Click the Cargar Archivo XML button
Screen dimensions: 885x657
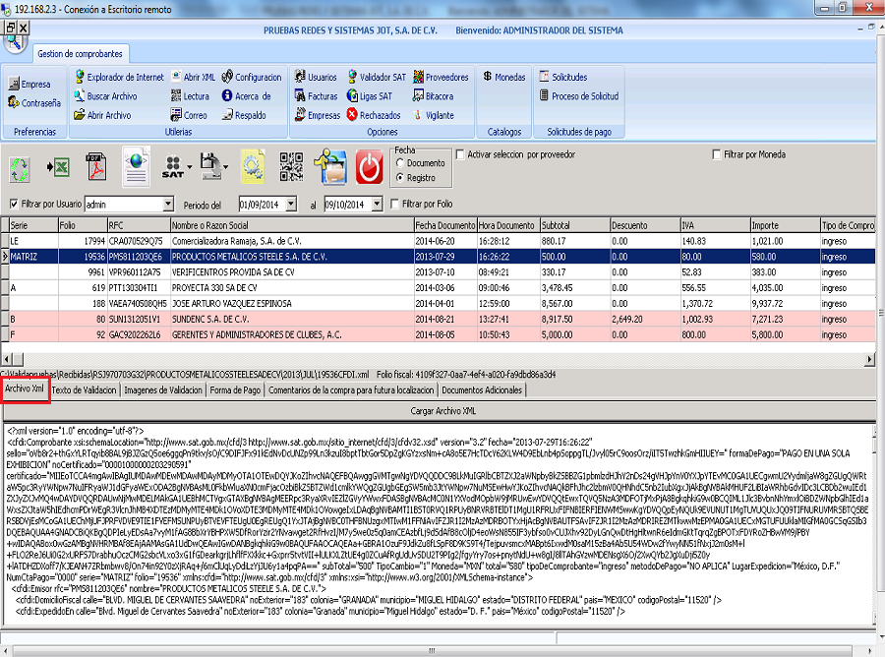click(442, 410)
